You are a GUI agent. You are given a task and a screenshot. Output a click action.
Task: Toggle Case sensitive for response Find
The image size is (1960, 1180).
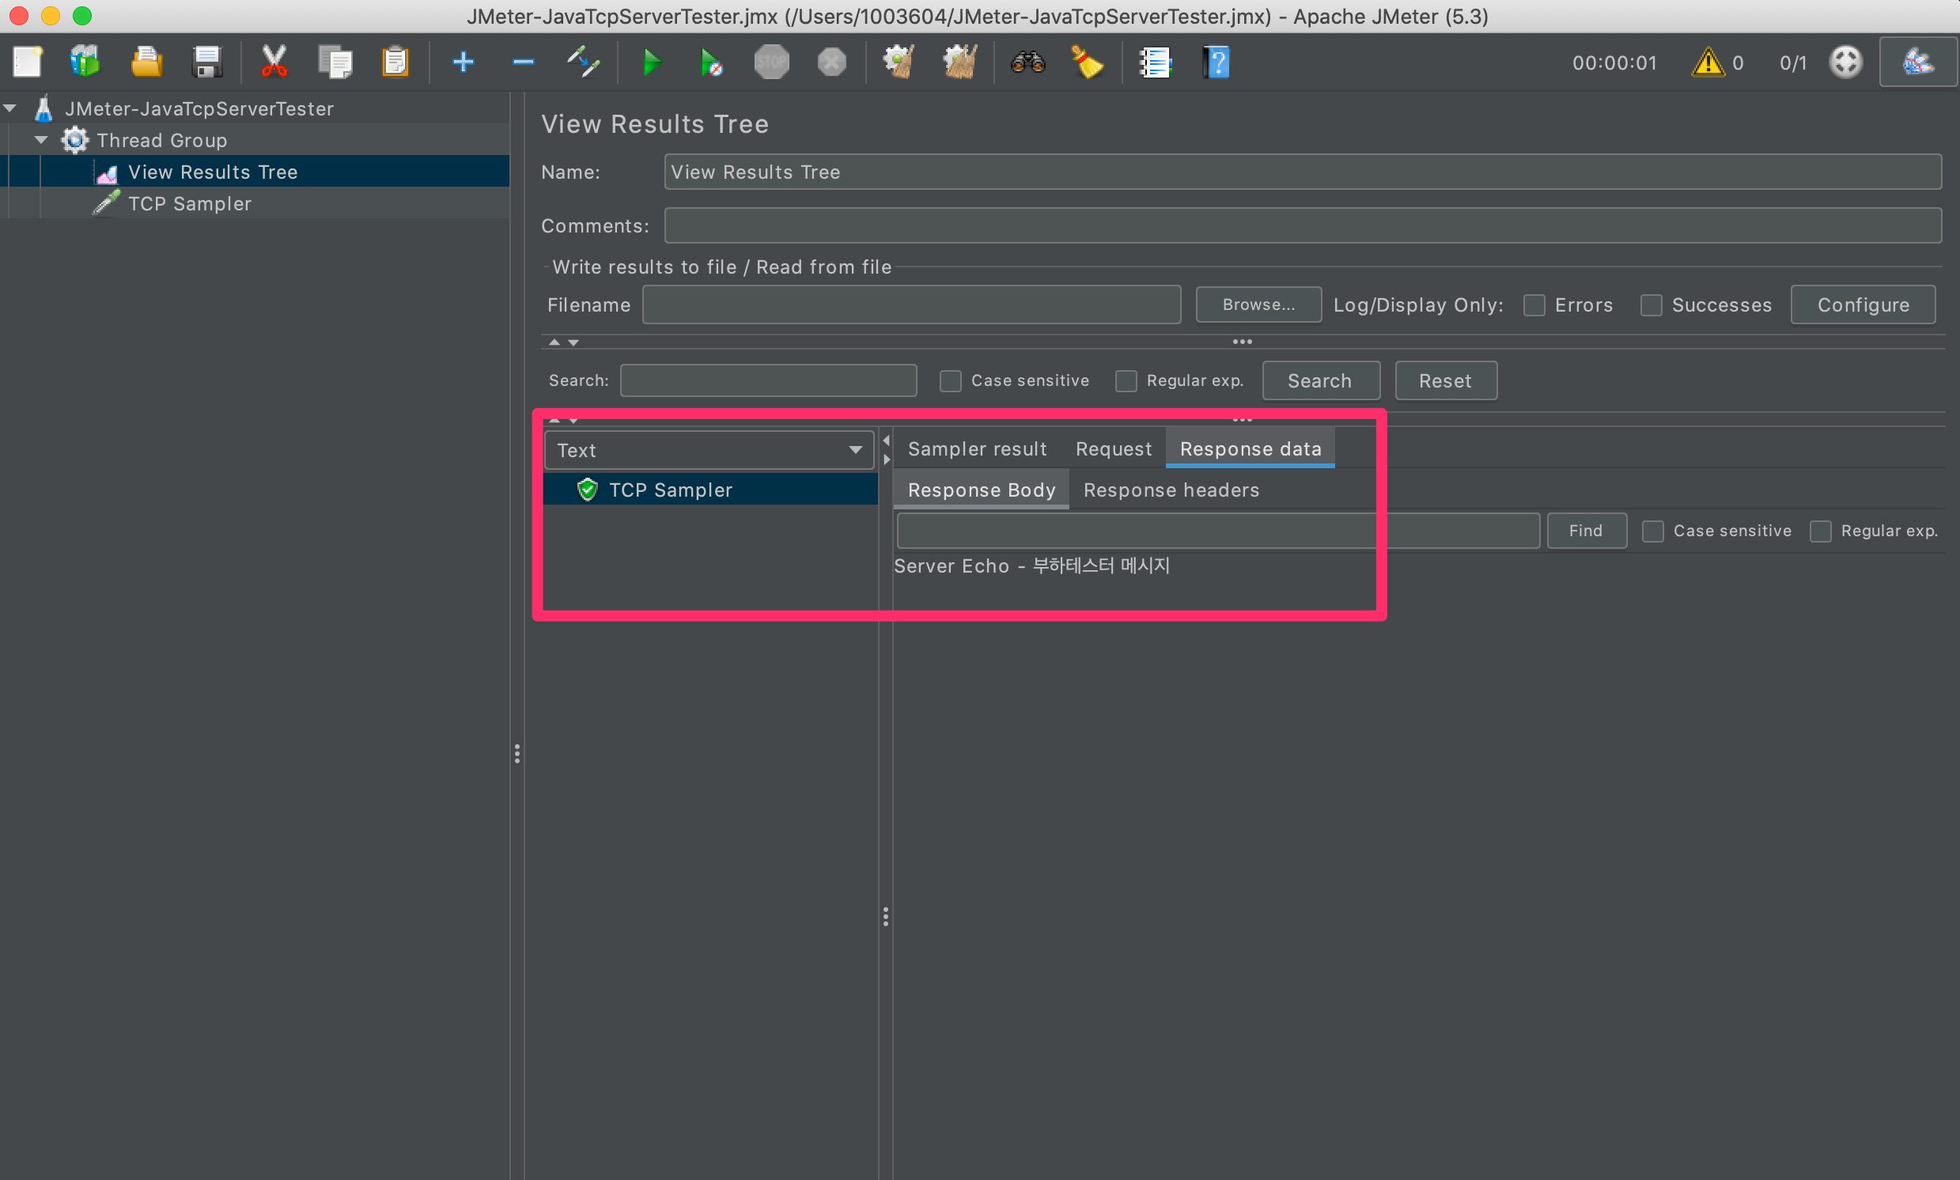click(x=1653, y=531)
